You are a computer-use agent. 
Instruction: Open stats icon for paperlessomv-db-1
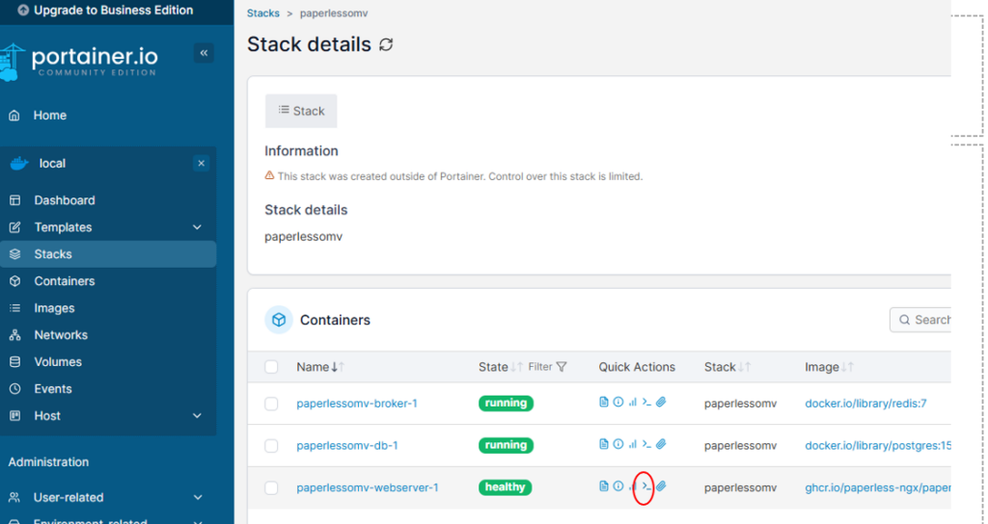pos(632,444)
